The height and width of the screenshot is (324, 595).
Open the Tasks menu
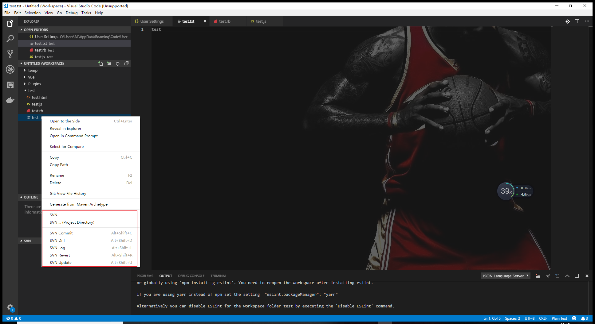[86, 13]
